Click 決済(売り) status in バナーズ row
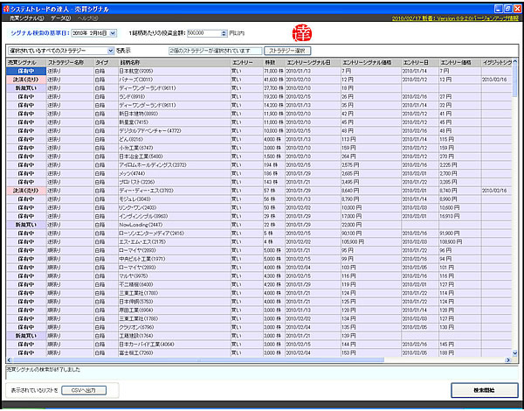 coord(26,80)
